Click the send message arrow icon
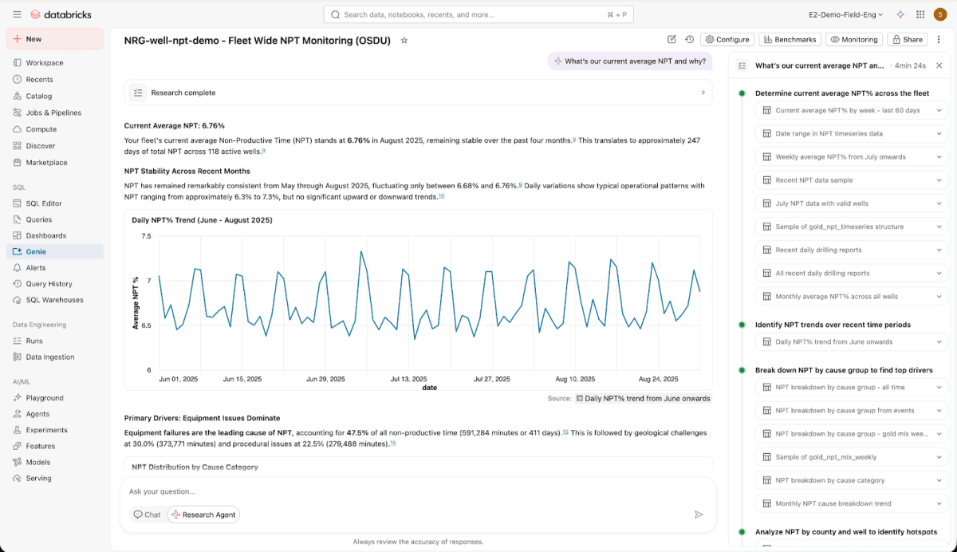Image resolution: width=957 pixels, height=552 pixels. (699, 515)
